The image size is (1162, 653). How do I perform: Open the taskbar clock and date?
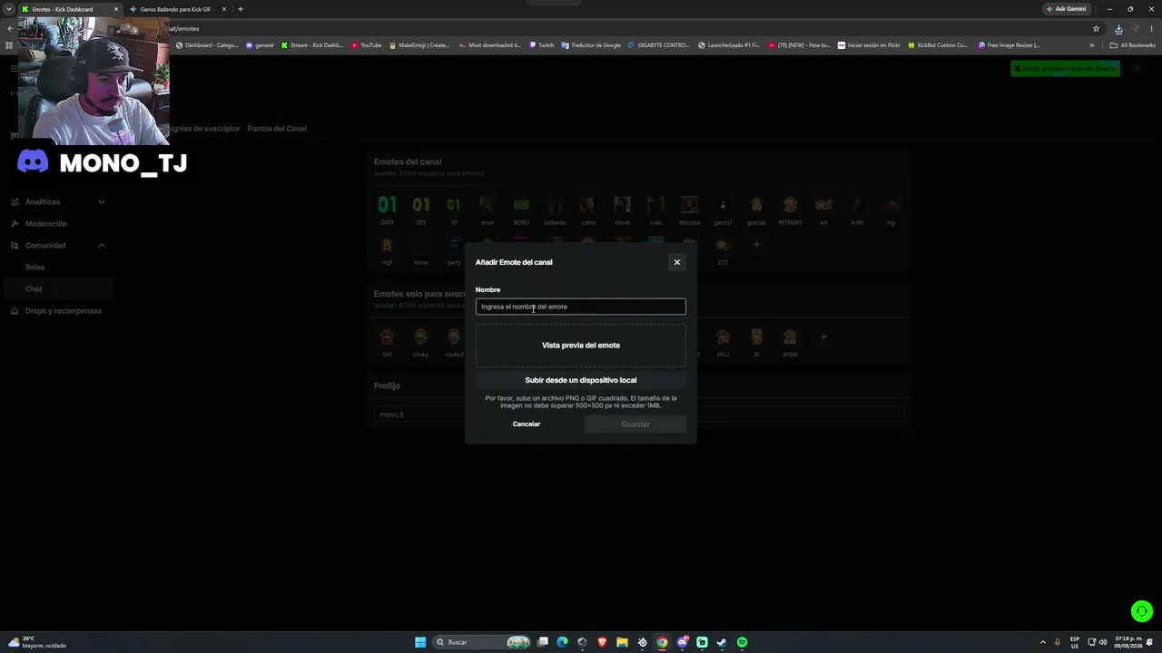click(1128, 642)
